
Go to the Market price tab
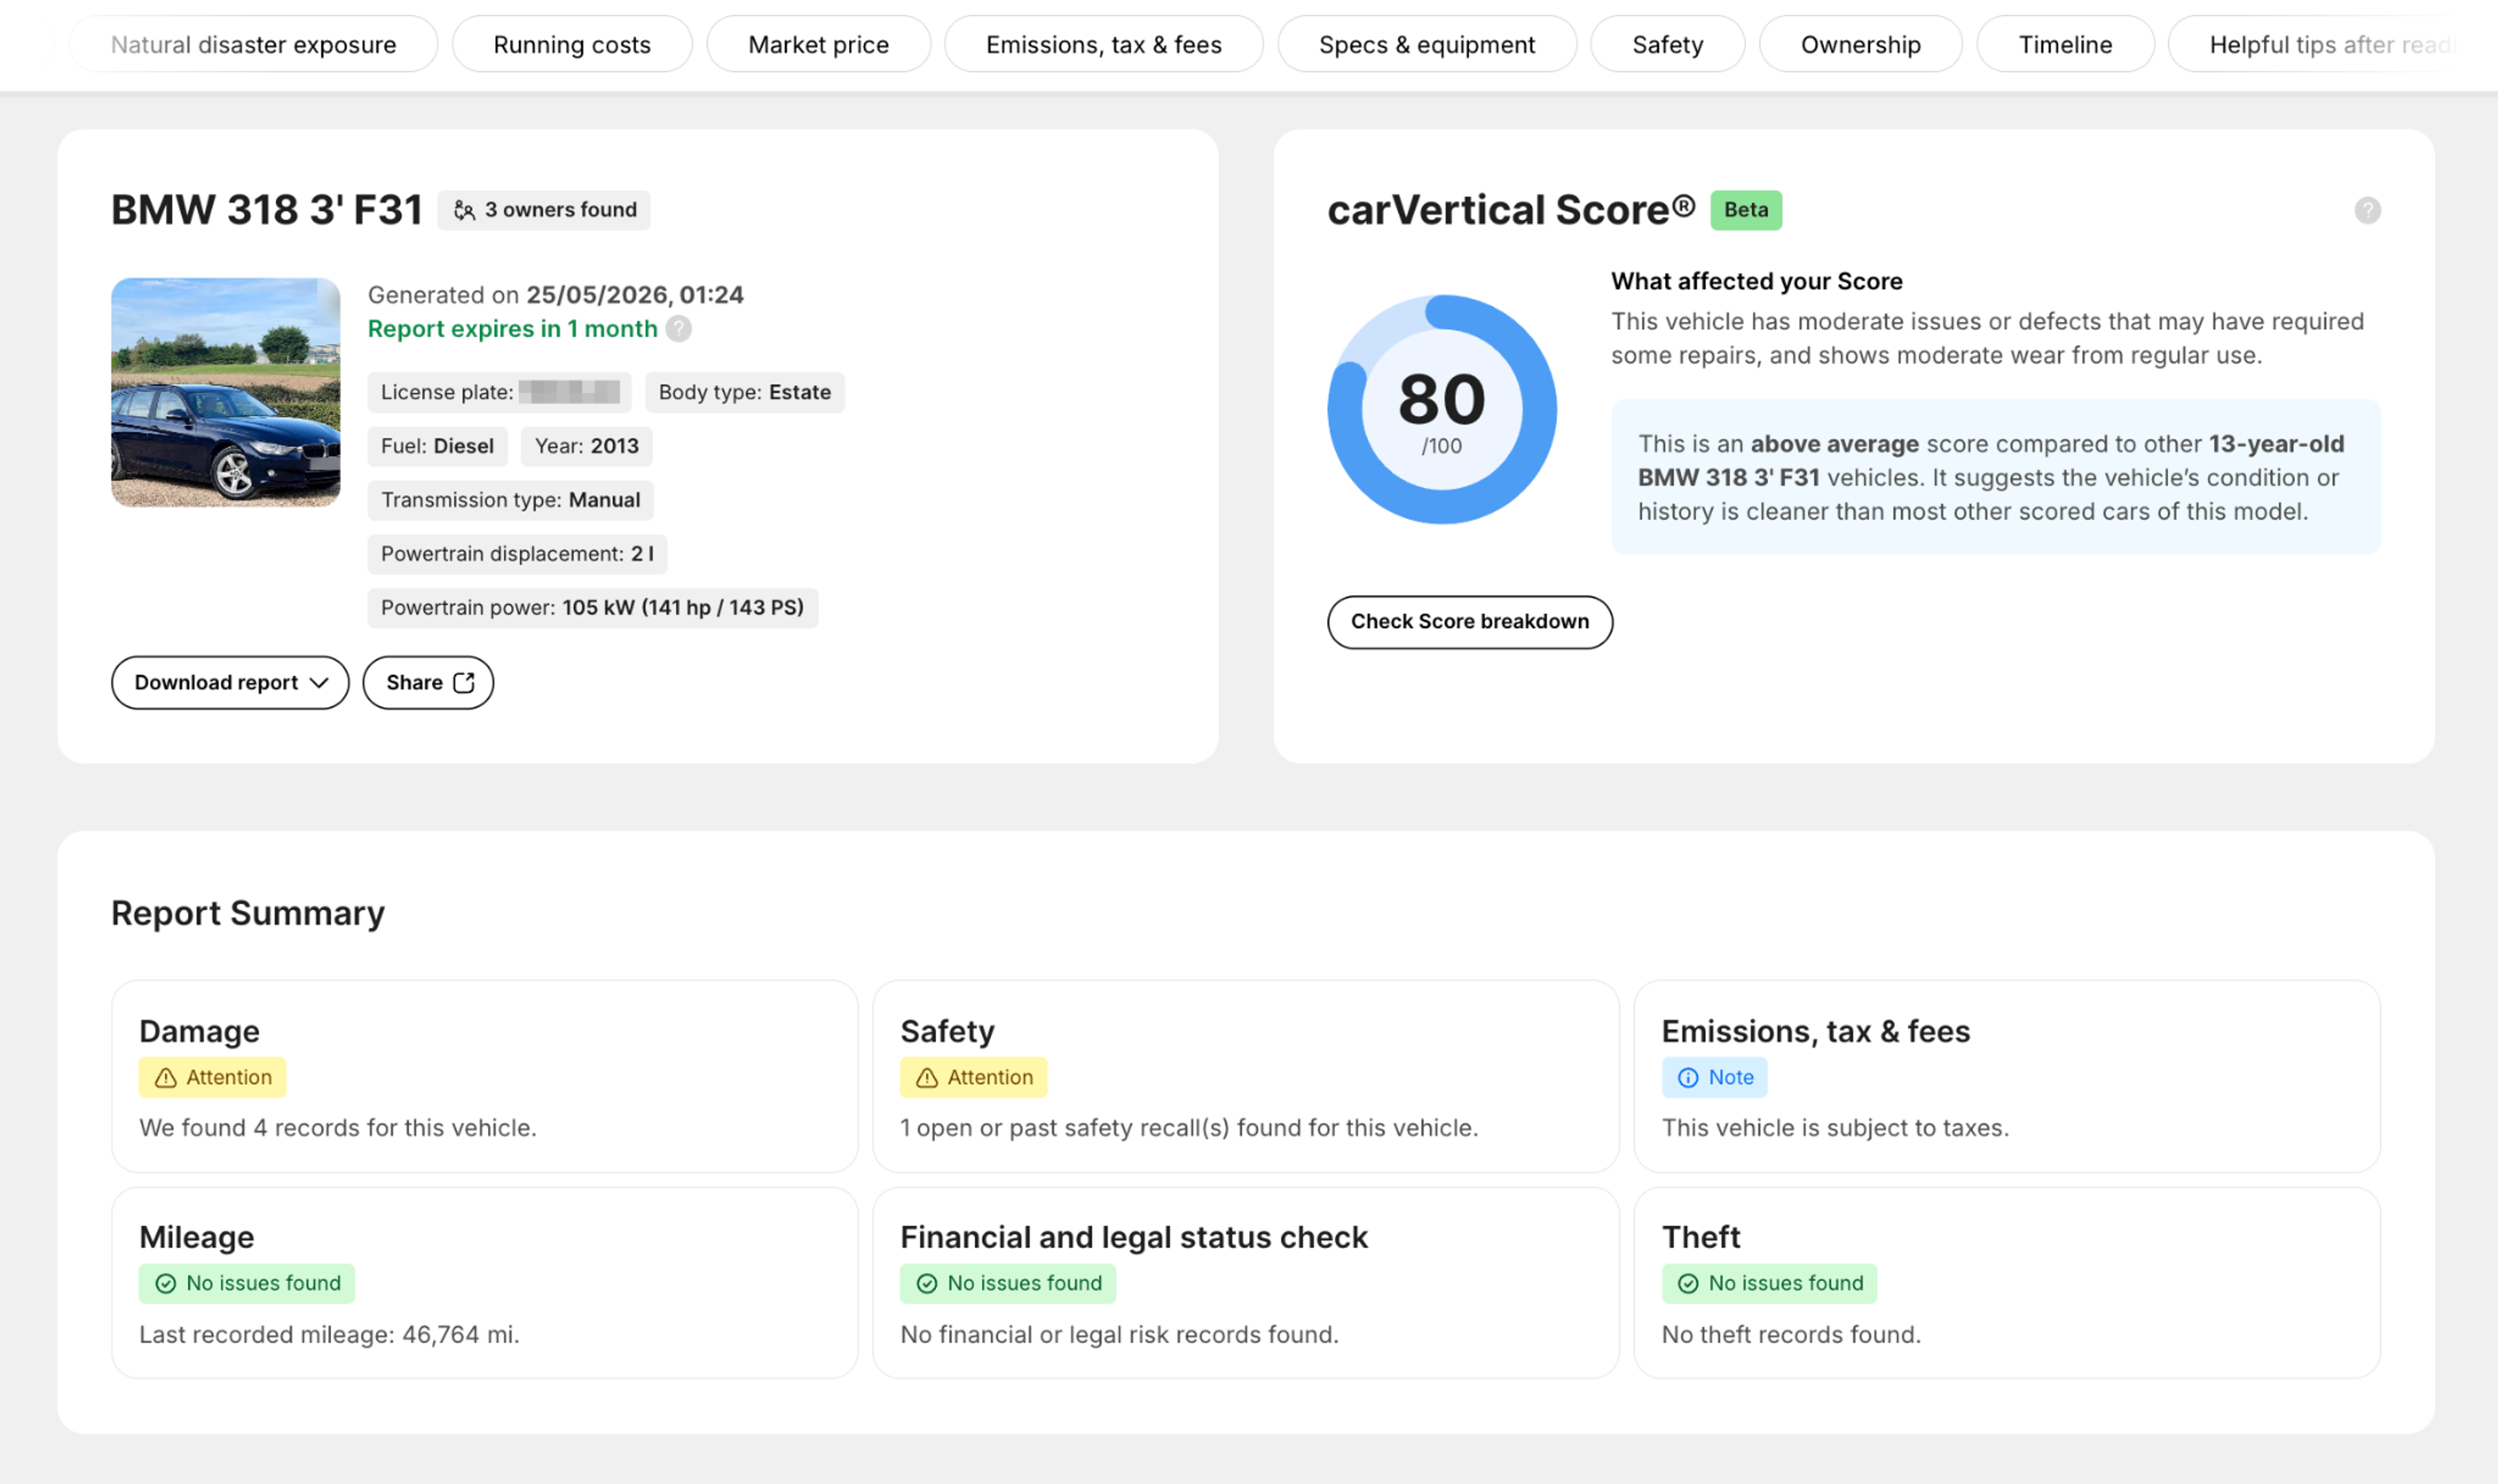(818, 44)
